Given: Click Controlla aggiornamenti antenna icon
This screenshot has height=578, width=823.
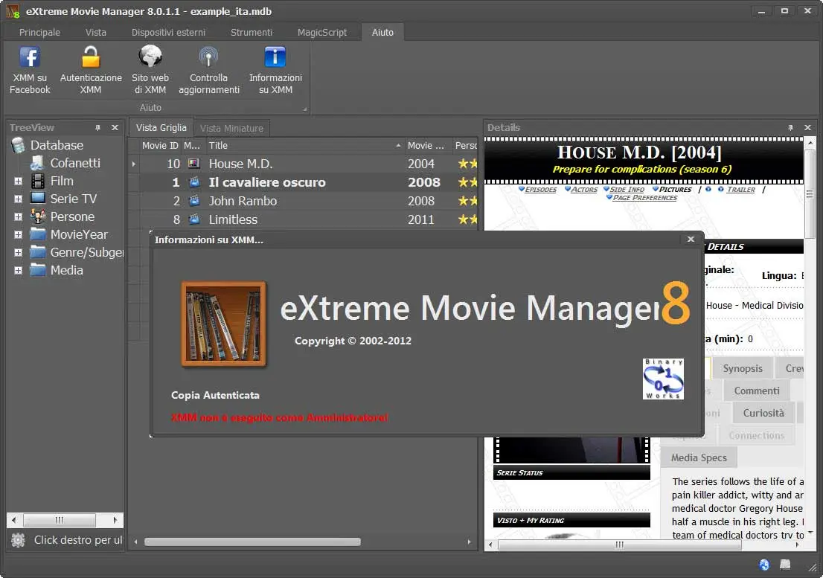Looking at the screenshot, I should coord(208,57).
